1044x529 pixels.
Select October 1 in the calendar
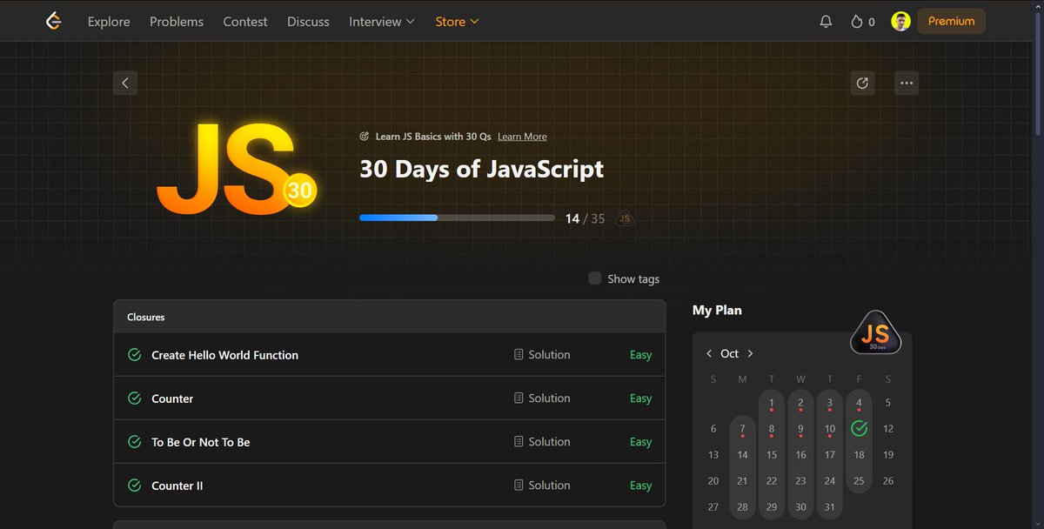772,403
